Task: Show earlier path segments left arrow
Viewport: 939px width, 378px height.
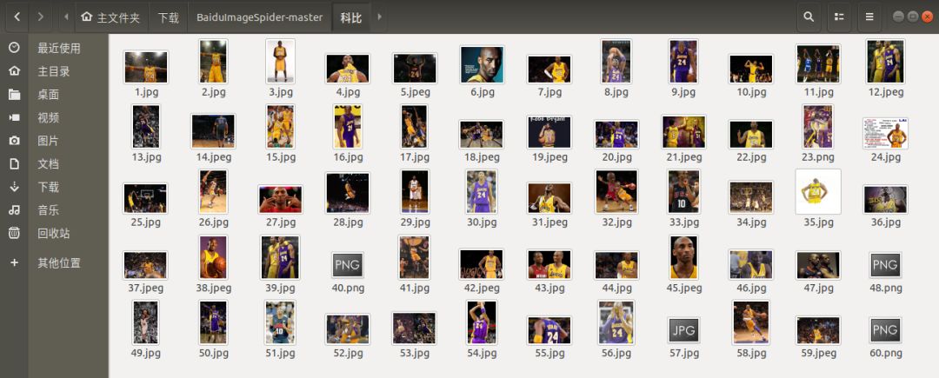Action: click(66, 17)
